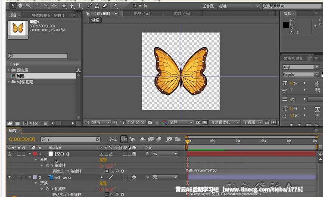Image resolution: width=323 pixels, height=197 pixels.
Task: Click the hide shy layers icon
Action: pos(143,139)
